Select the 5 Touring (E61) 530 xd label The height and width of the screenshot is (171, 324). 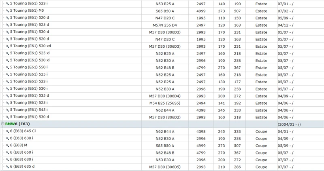click(x=30, y=46)
